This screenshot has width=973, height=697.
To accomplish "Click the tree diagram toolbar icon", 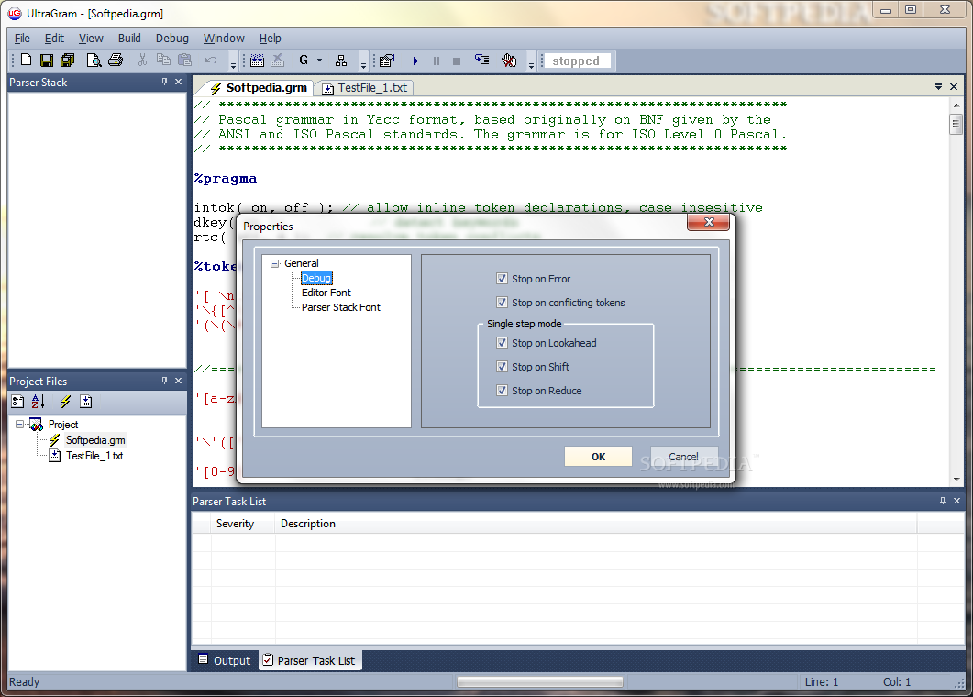I will (x=341, y=61).
